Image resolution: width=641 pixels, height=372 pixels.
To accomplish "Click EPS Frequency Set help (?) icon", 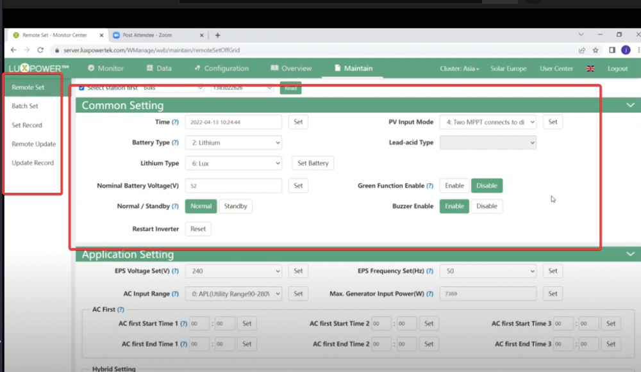I will click(429, 271).
